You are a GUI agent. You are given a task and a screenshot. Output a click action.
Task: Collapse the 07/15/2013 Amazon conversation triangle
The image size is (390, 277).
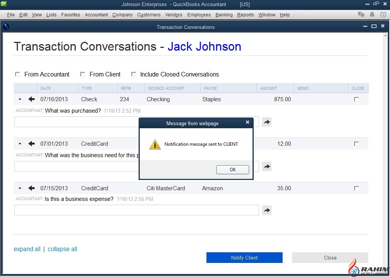(x=20, y=188)
